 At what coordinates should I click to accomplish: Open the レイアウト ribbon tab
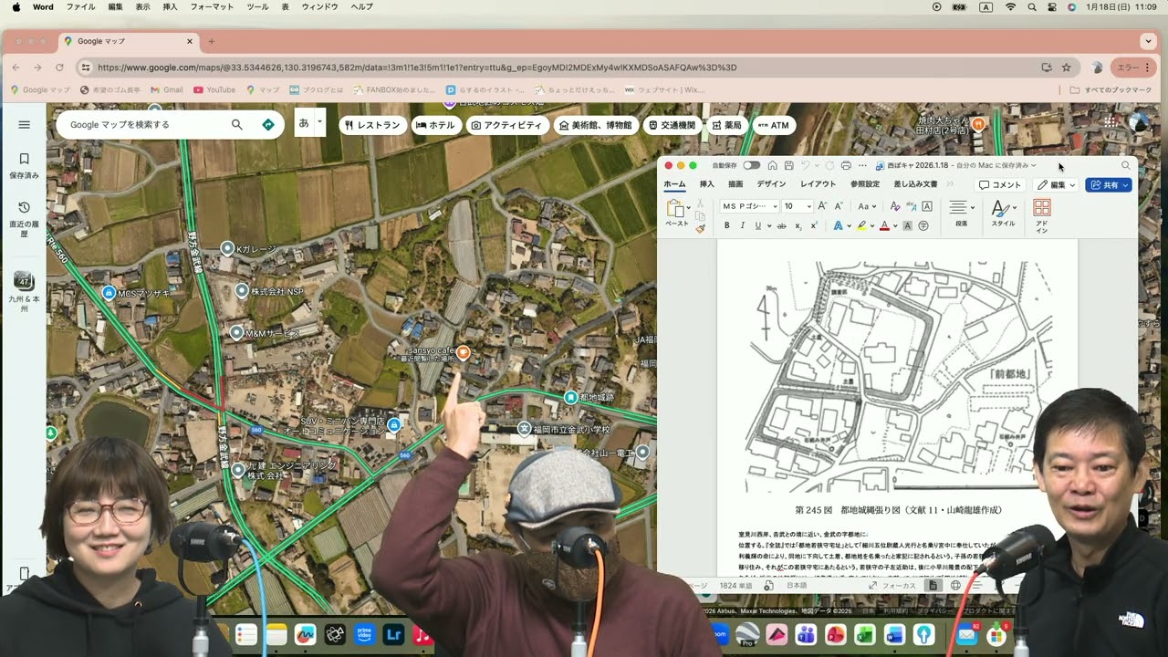click(x=819, y=184)
